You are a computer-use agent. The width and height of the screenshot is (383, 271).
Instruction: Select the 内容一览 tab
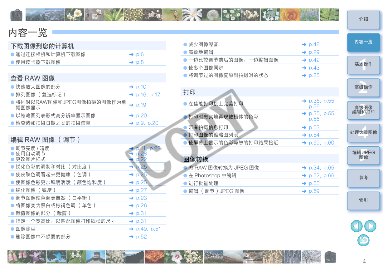363,42
